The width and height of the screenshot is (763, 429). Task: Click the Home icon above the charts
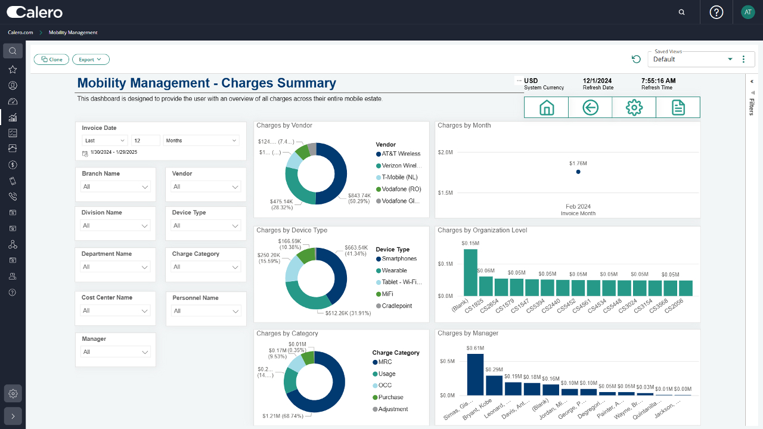pos(545,107)
